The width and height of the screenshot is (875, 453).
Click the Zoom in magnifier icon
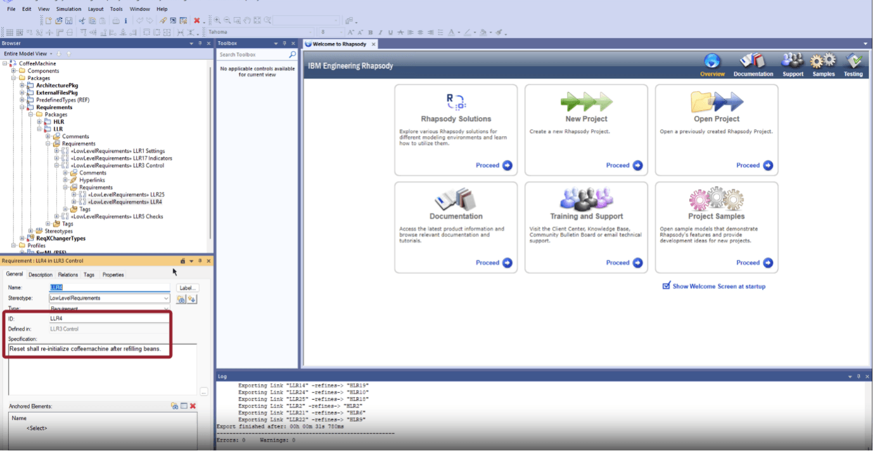pyautogui.click(x=217, y=21)
